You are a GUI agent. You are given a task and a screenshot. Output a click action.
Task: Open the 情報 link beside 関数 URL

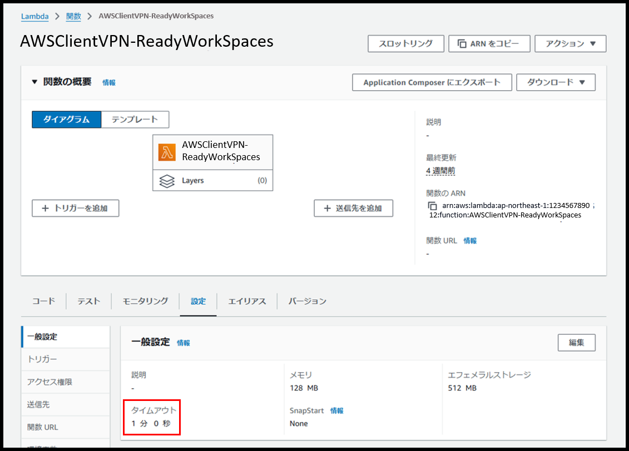pyautogui.click(x=470, y=241)
